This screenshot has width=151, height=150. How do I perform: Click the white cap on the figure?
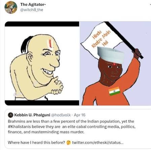(x=111, y=55)
